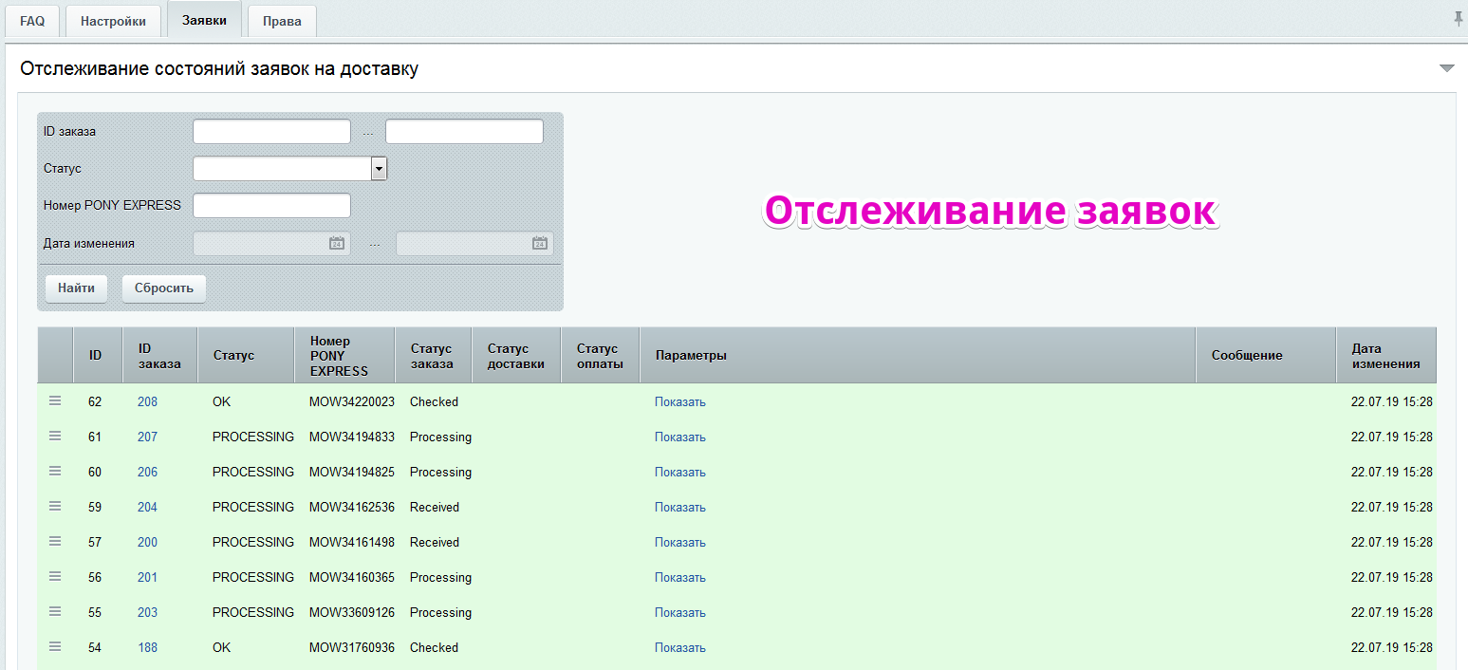Image resolution: width=1468 pixels, height=670 pixels.
Task: Click the Сбросить button
Action: tap(163, 288)
